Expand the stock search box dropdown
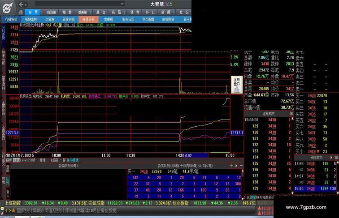This screenshot has height=218, width=339. [122, 4]
